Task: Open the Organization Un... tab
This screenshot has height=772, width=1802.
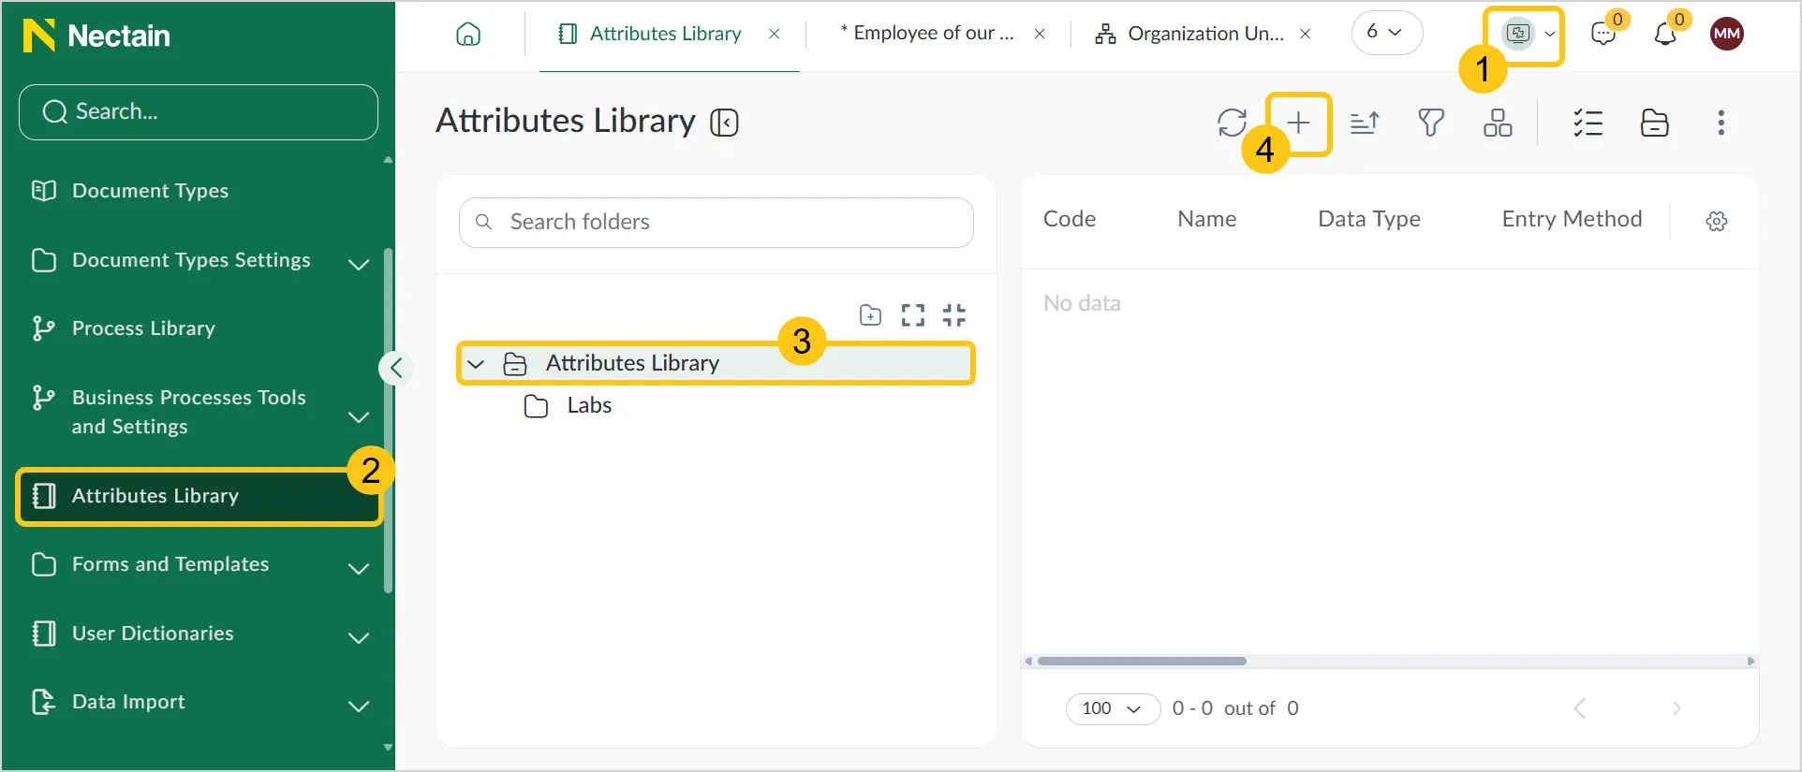Action: (x=1189, y=34)
